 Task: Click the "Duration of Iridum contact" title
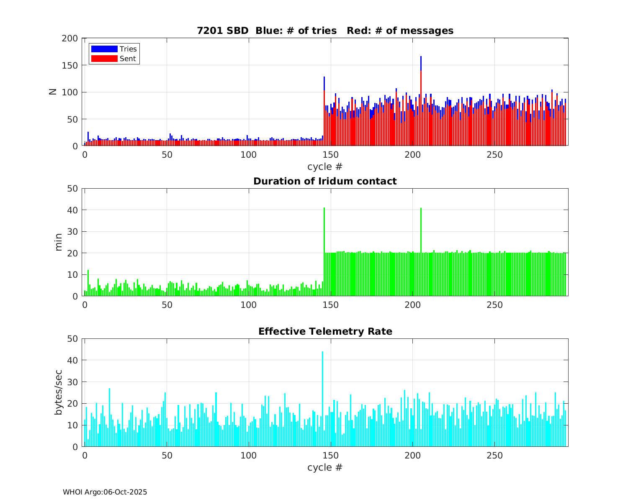pyautogui.click(x=325, y=181)
